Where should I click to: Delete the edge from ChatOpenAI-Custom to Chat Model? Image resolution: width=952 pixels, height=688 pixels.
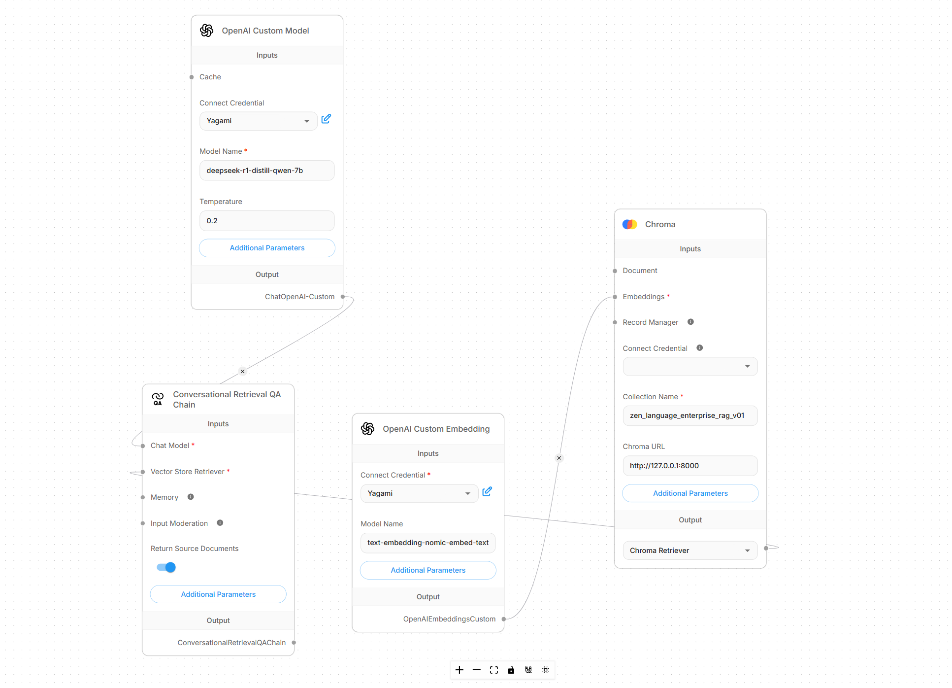tap(242, 372)
